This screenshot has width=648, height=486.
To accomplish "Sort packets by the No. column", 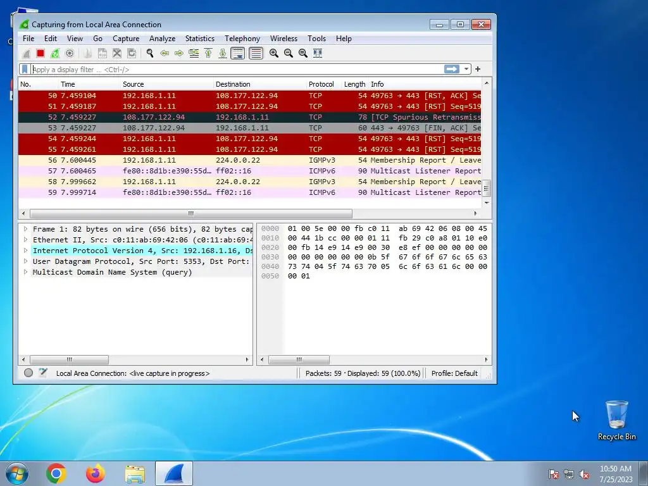I will click(39, 84).
